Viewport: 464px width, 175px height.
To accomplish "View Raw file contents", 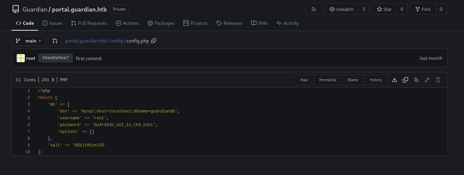I will coord(304,80).
